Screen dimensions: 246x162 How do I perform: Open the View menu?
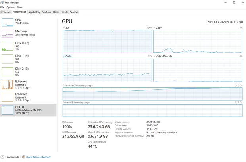20,8
